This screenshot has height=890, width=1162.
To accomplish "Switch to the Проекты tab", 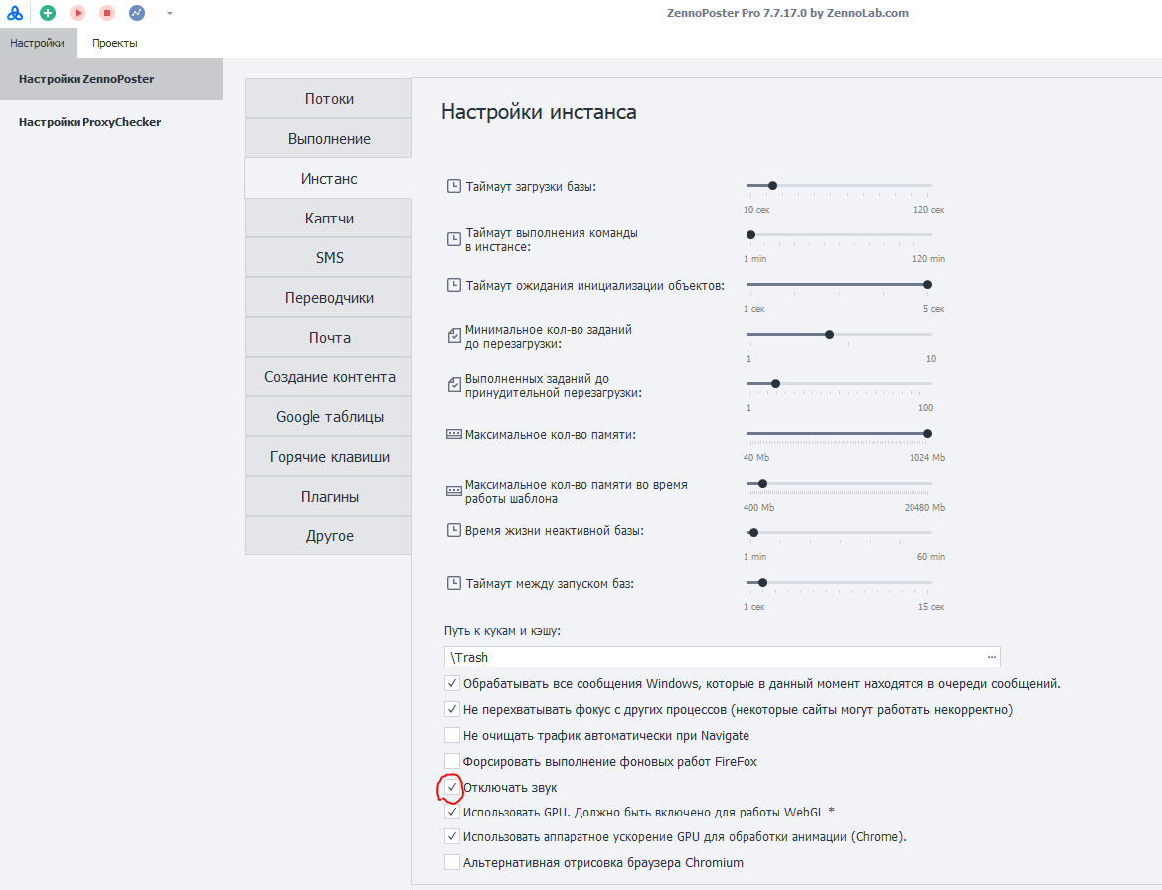I will tap(115, 43).
